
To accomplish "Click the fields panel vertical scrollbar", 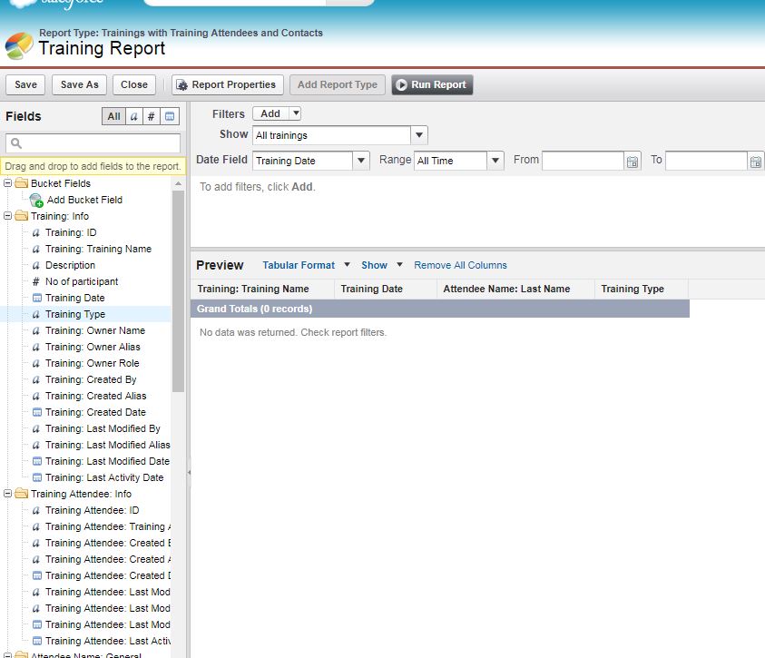I will (x=178, y=290).
